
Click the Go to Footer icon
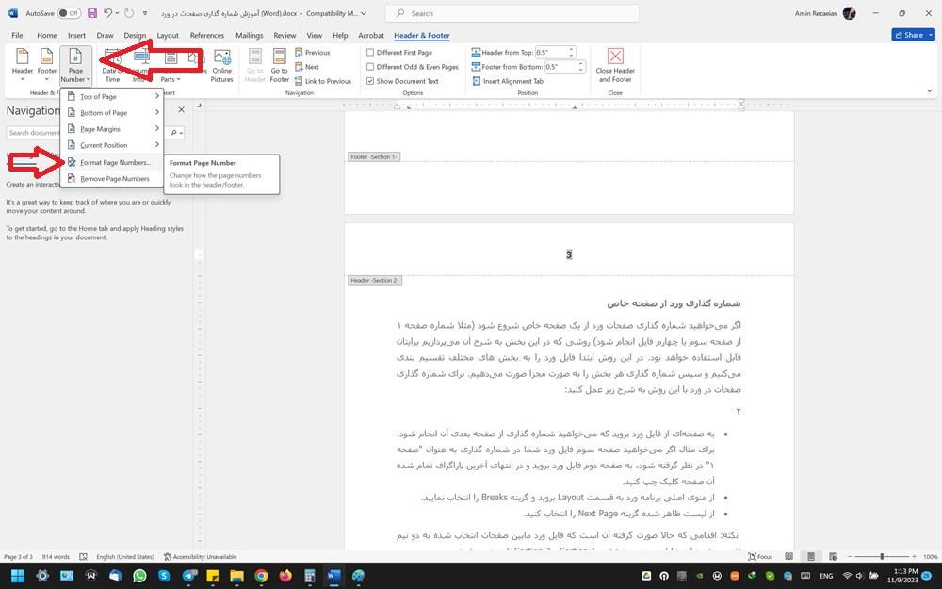click(x=279, y=63)
